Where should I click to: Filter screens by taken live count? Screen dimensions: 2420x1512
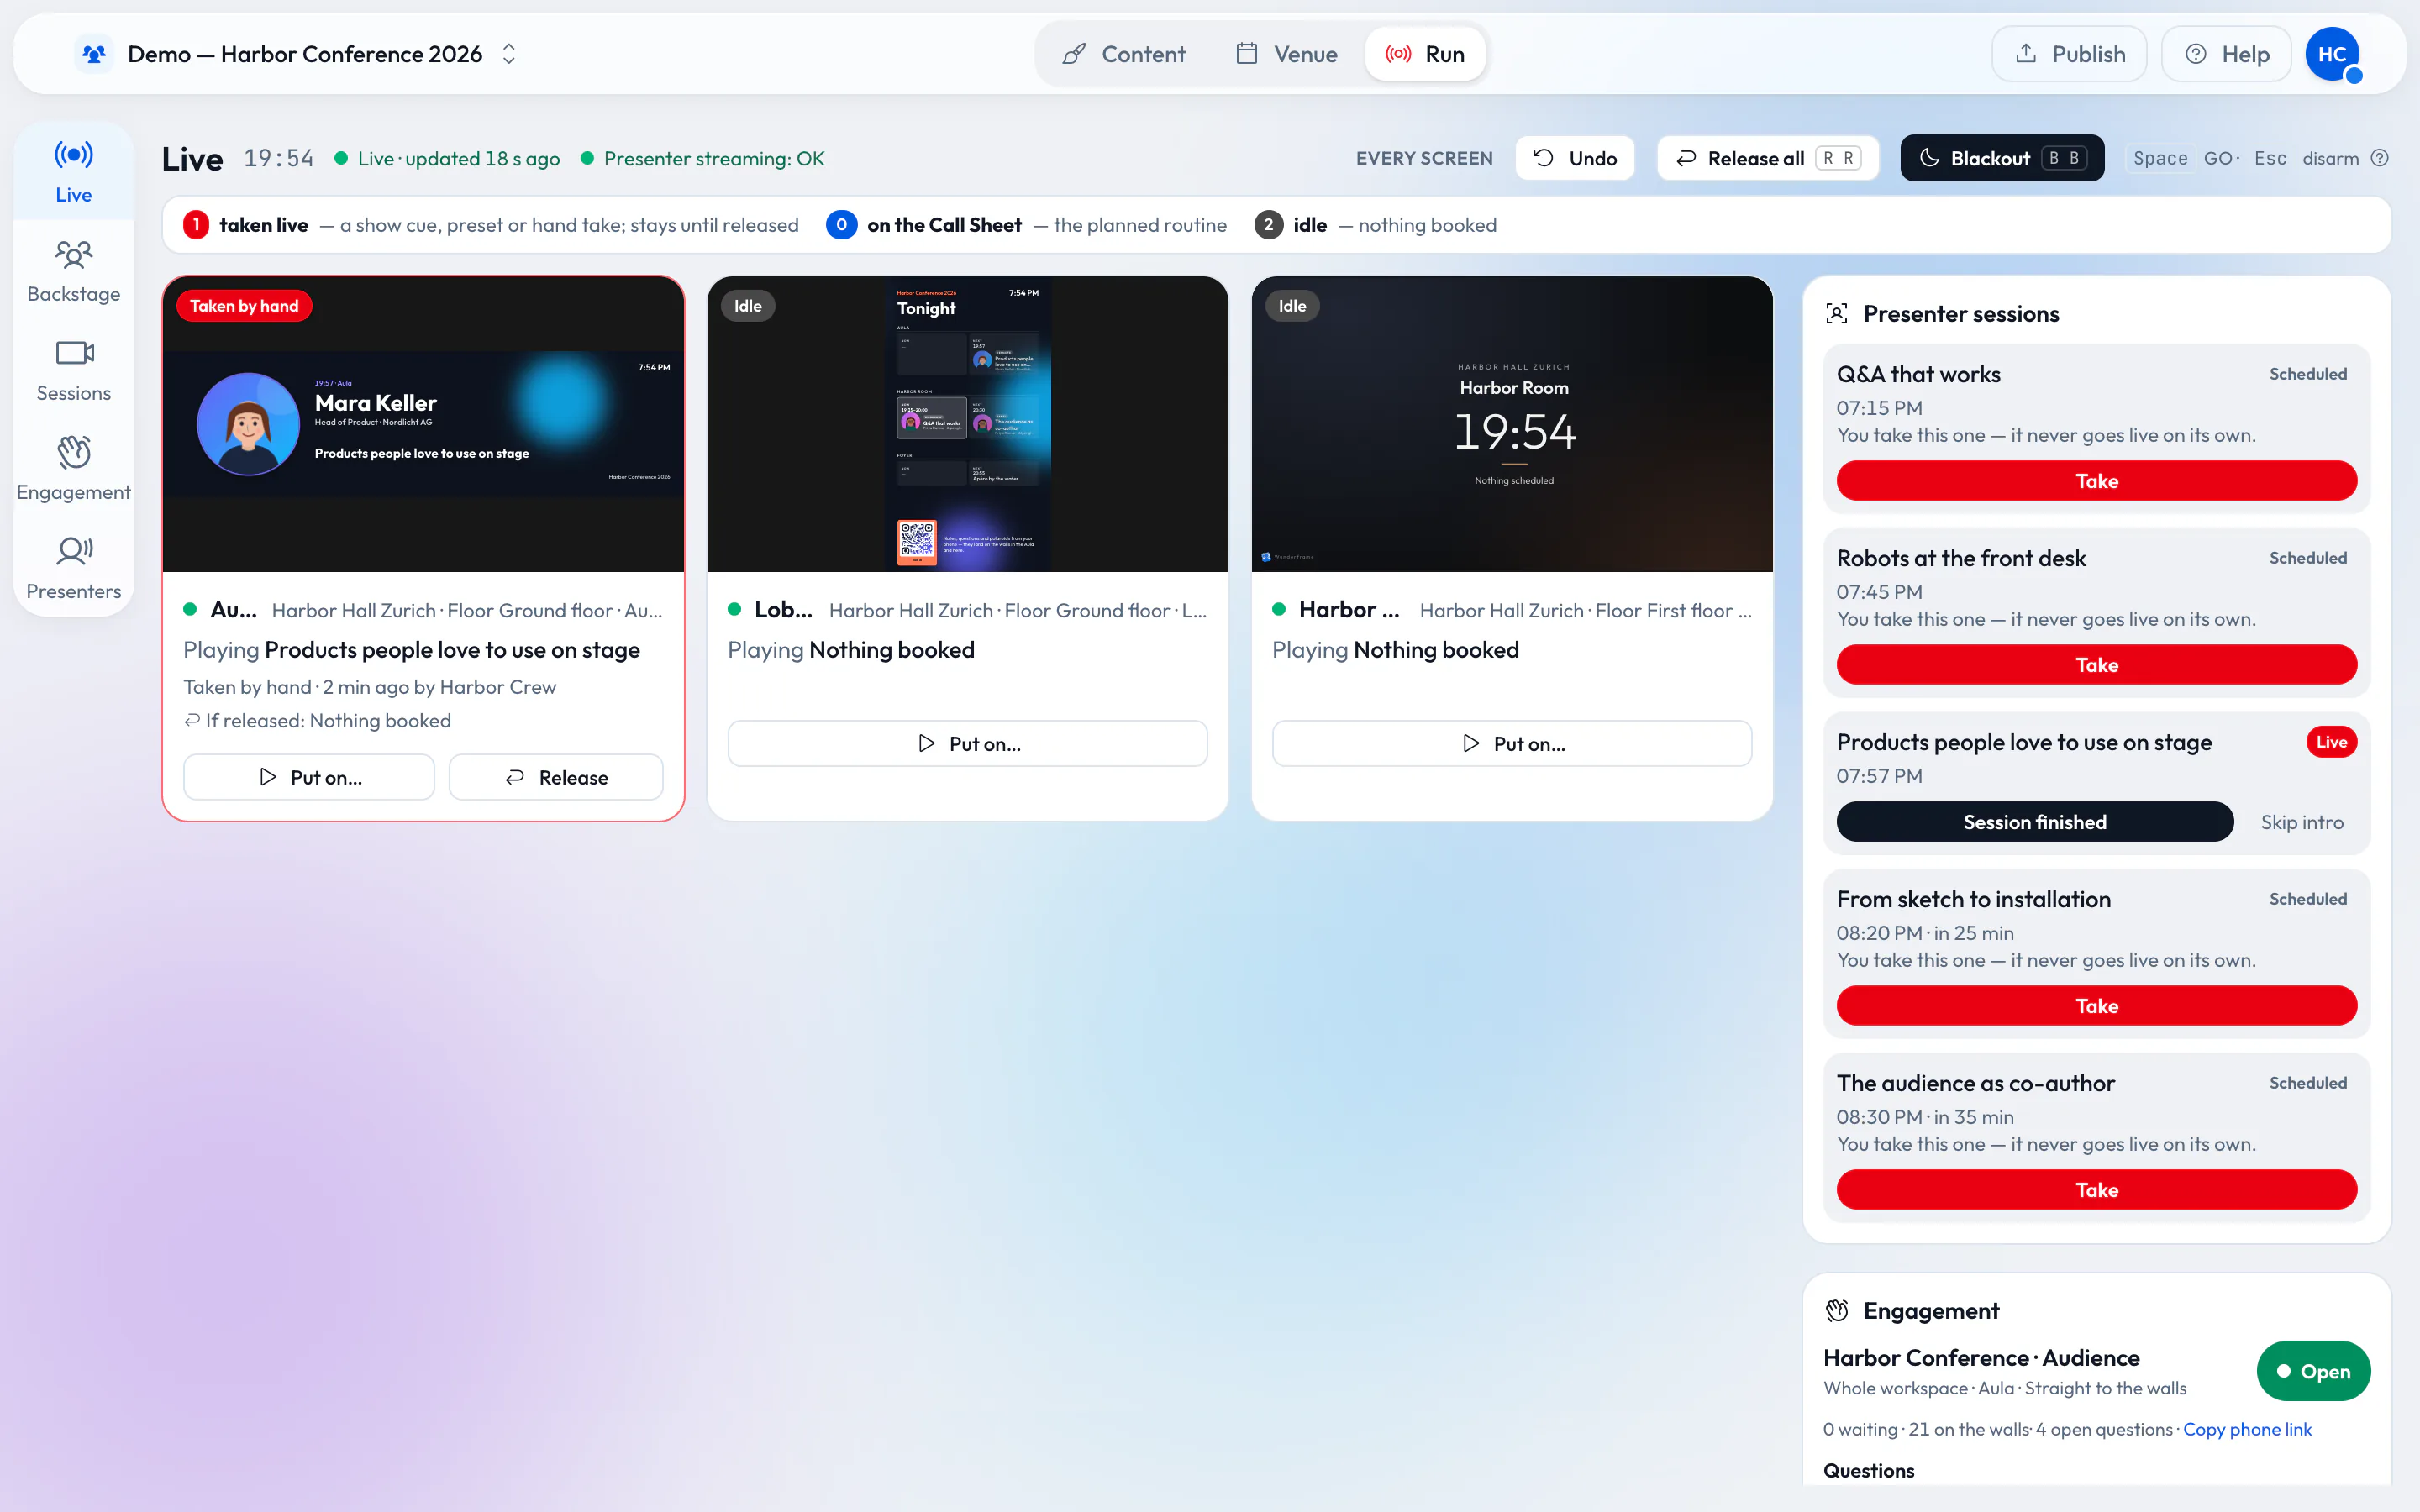click(x=491, y=225)
